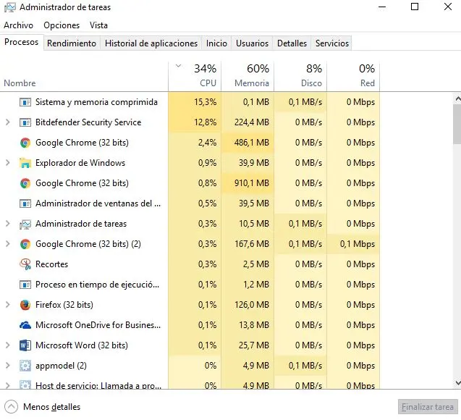Screen dimensions: 461x420
Task: Sort by the Disco column header
Action: point(300,77)
